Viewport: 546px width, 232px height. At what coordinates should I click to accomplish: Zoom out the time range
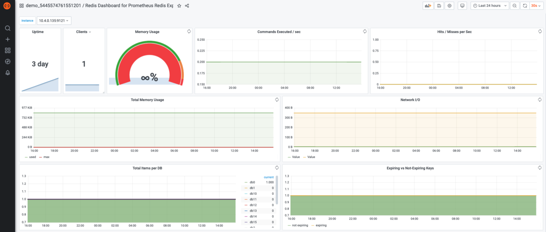click(514, 6)
